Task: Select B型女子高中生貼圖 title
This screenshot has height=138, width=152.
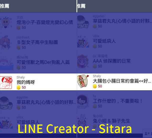Action: point(37,42)
